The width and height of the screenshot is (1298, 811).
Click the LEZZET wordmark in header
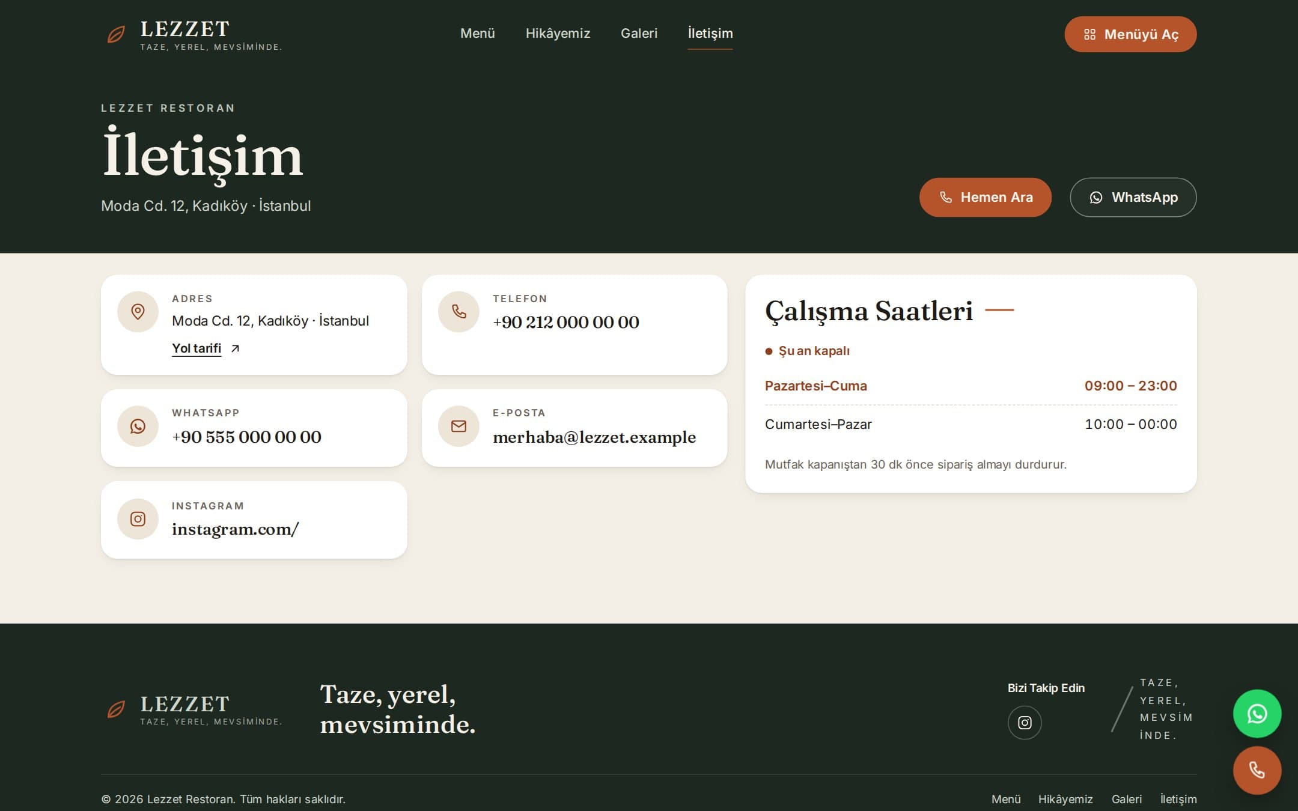tap(185, 29)
